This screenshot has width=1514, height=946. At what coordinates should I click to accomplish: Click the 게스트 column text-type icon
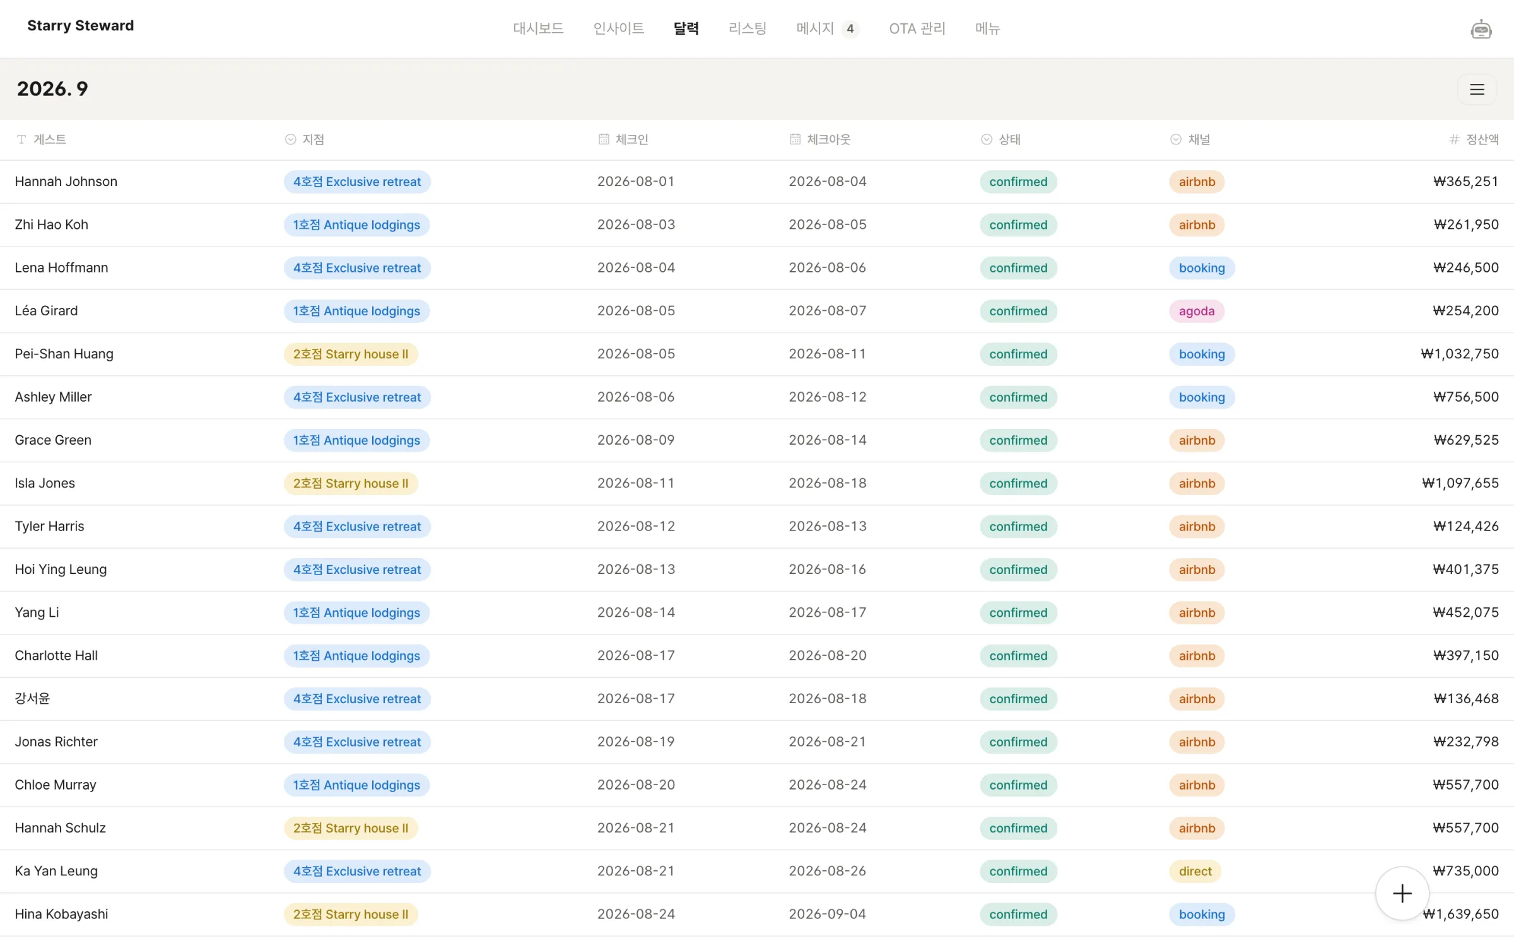pyautogui.click(x=21, y=139)
